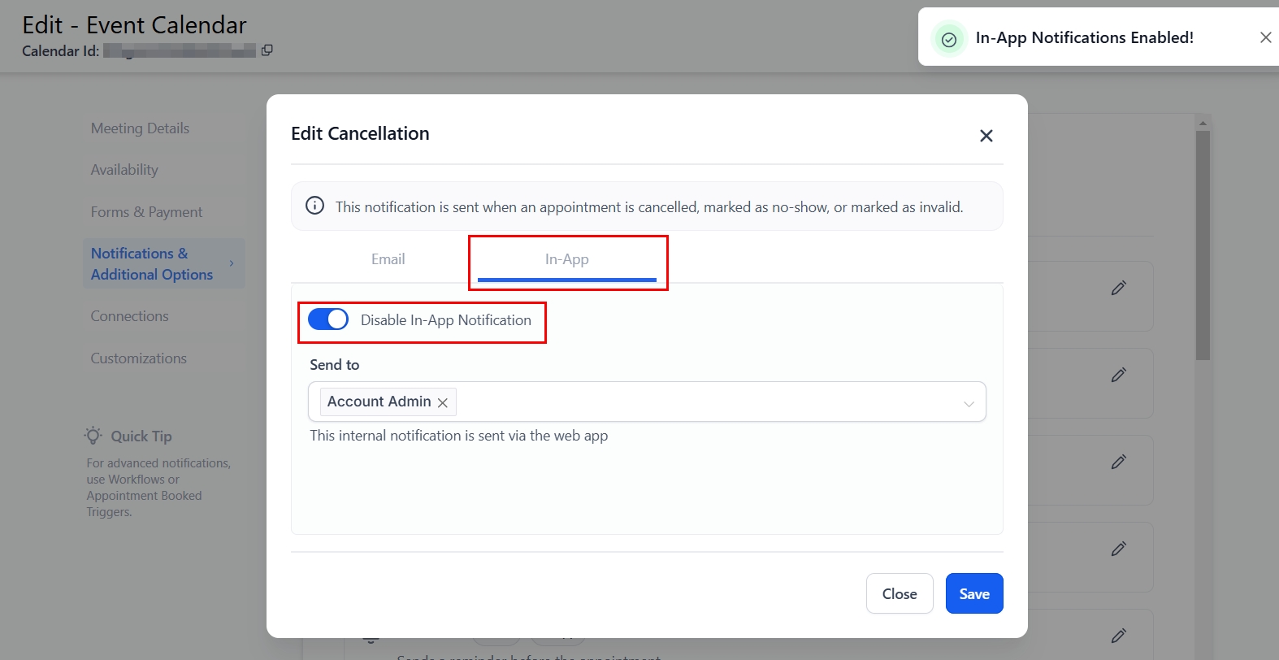Screen dimensions: 1279x660
Task: Close the Edit Cancellation dialog with X
Action: (986, 136)
